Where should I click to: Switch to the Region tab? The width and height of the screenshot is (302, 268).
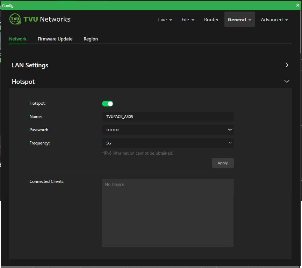[91, 39]
